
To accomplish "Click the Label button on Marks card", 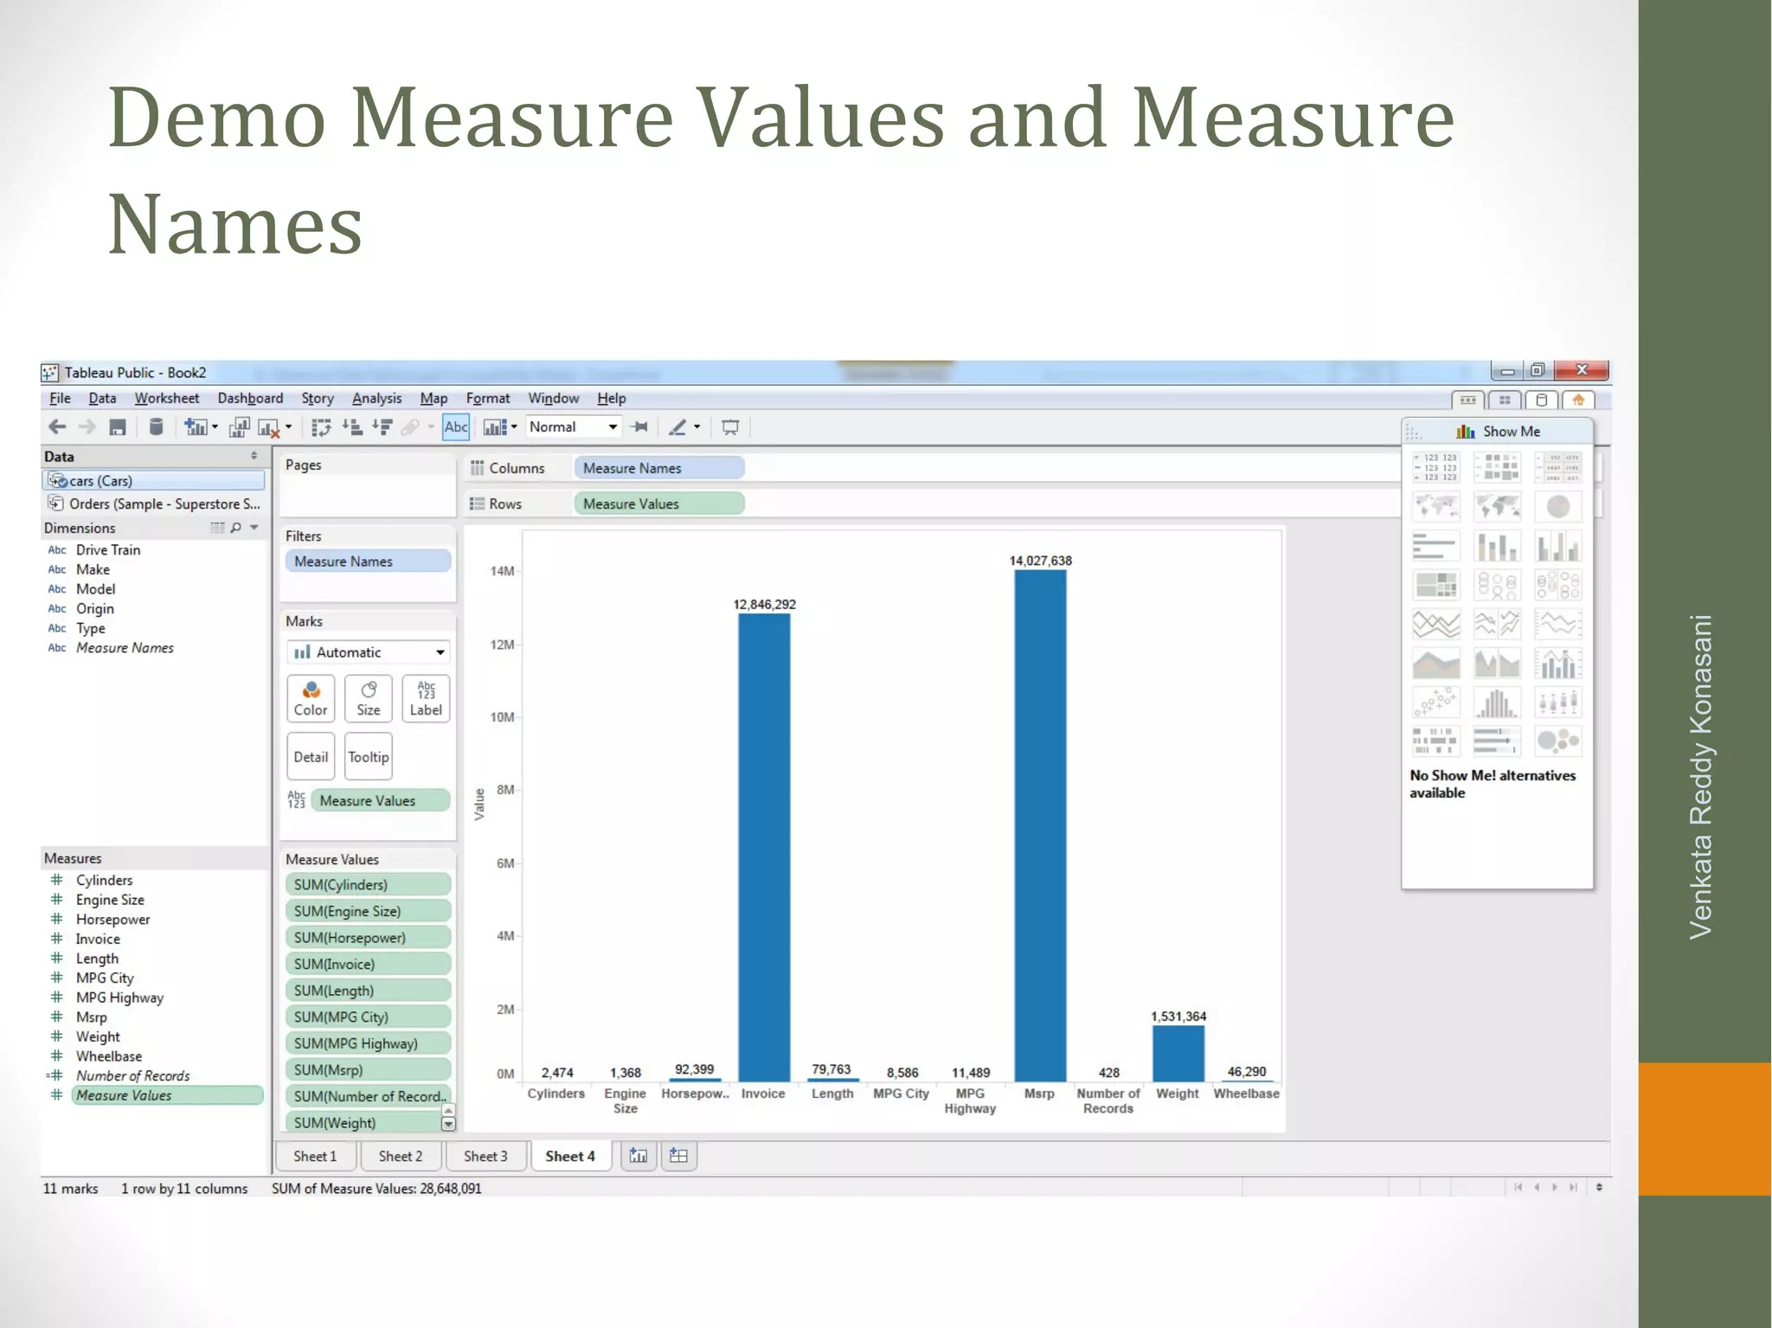I will 426,698.
